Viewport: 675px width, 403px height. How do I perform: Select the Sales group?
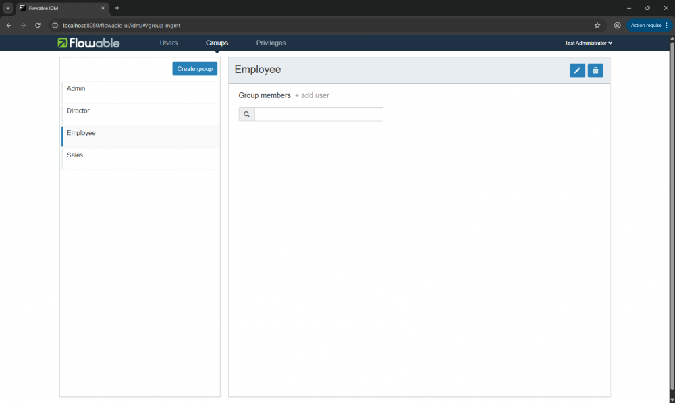tap(75, 155)
